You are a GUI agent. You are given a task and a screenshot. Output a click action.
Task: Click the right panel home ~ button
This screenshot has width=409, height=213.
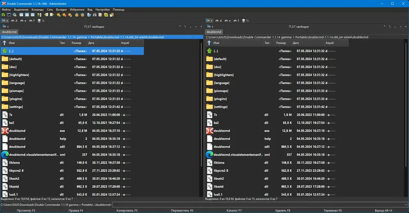tap(400, 26)
